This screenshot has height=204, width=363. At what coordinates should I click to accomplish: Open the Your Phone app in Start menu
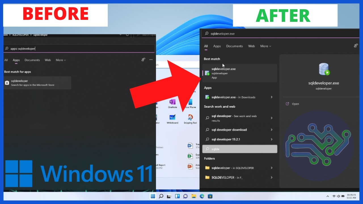coord(190,103)
